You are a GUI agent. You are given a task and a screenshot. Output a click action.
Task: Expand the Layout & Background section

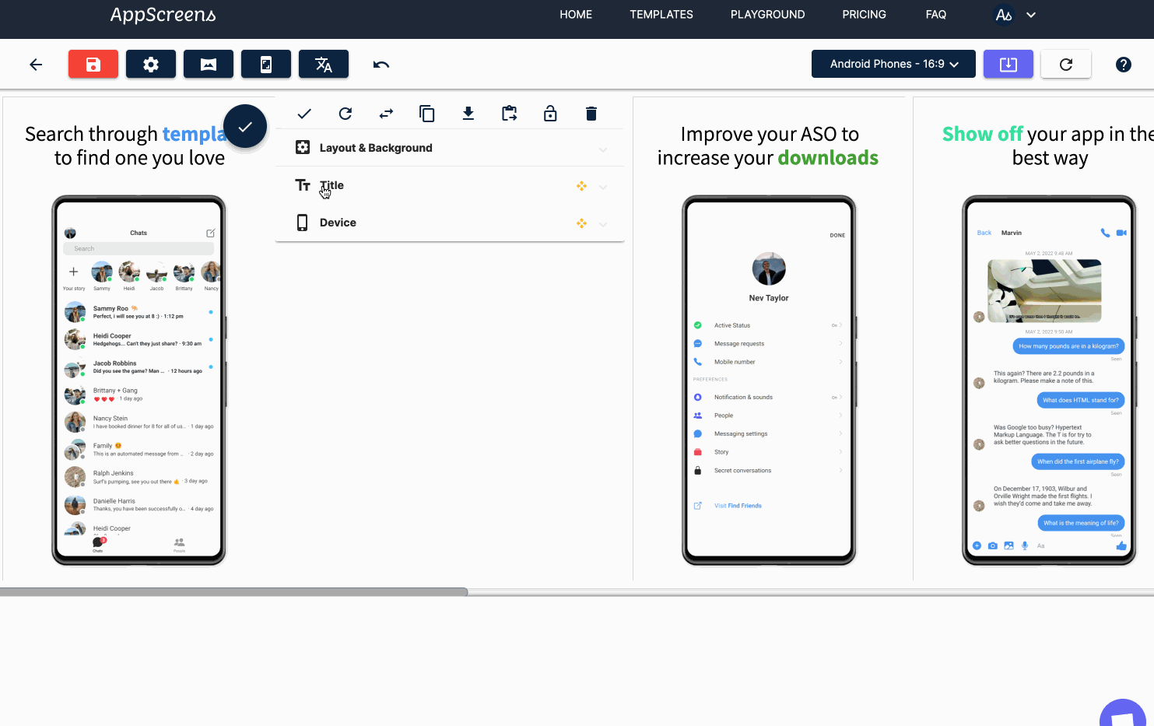[602, 149]
